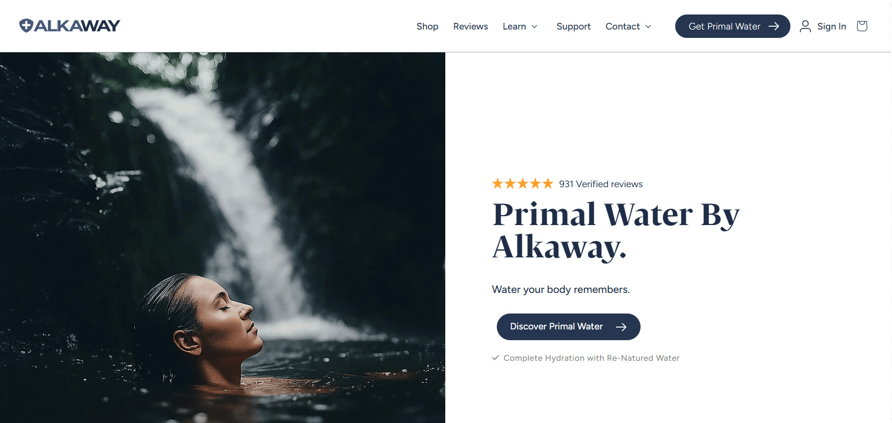Image resolution: width=892 pixels, height=423 pixels.
Task: Click the Sign In link
Action: click(832, 26)
